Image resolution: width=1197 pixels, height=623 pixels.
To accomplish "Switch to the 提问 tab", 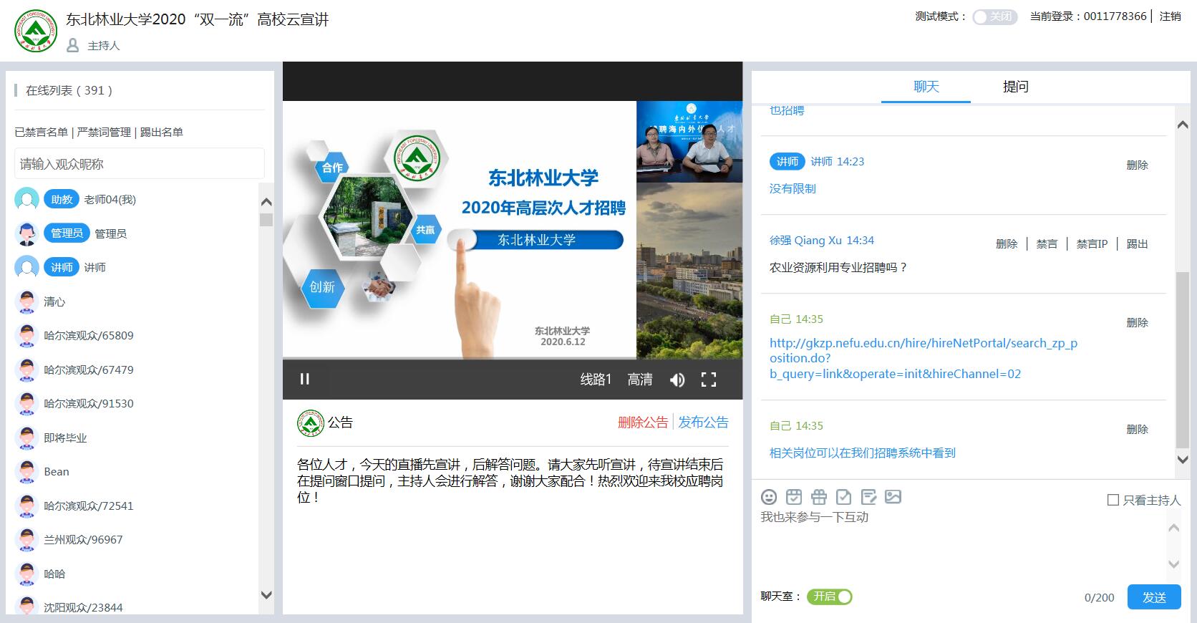I will coord(1015,87).
